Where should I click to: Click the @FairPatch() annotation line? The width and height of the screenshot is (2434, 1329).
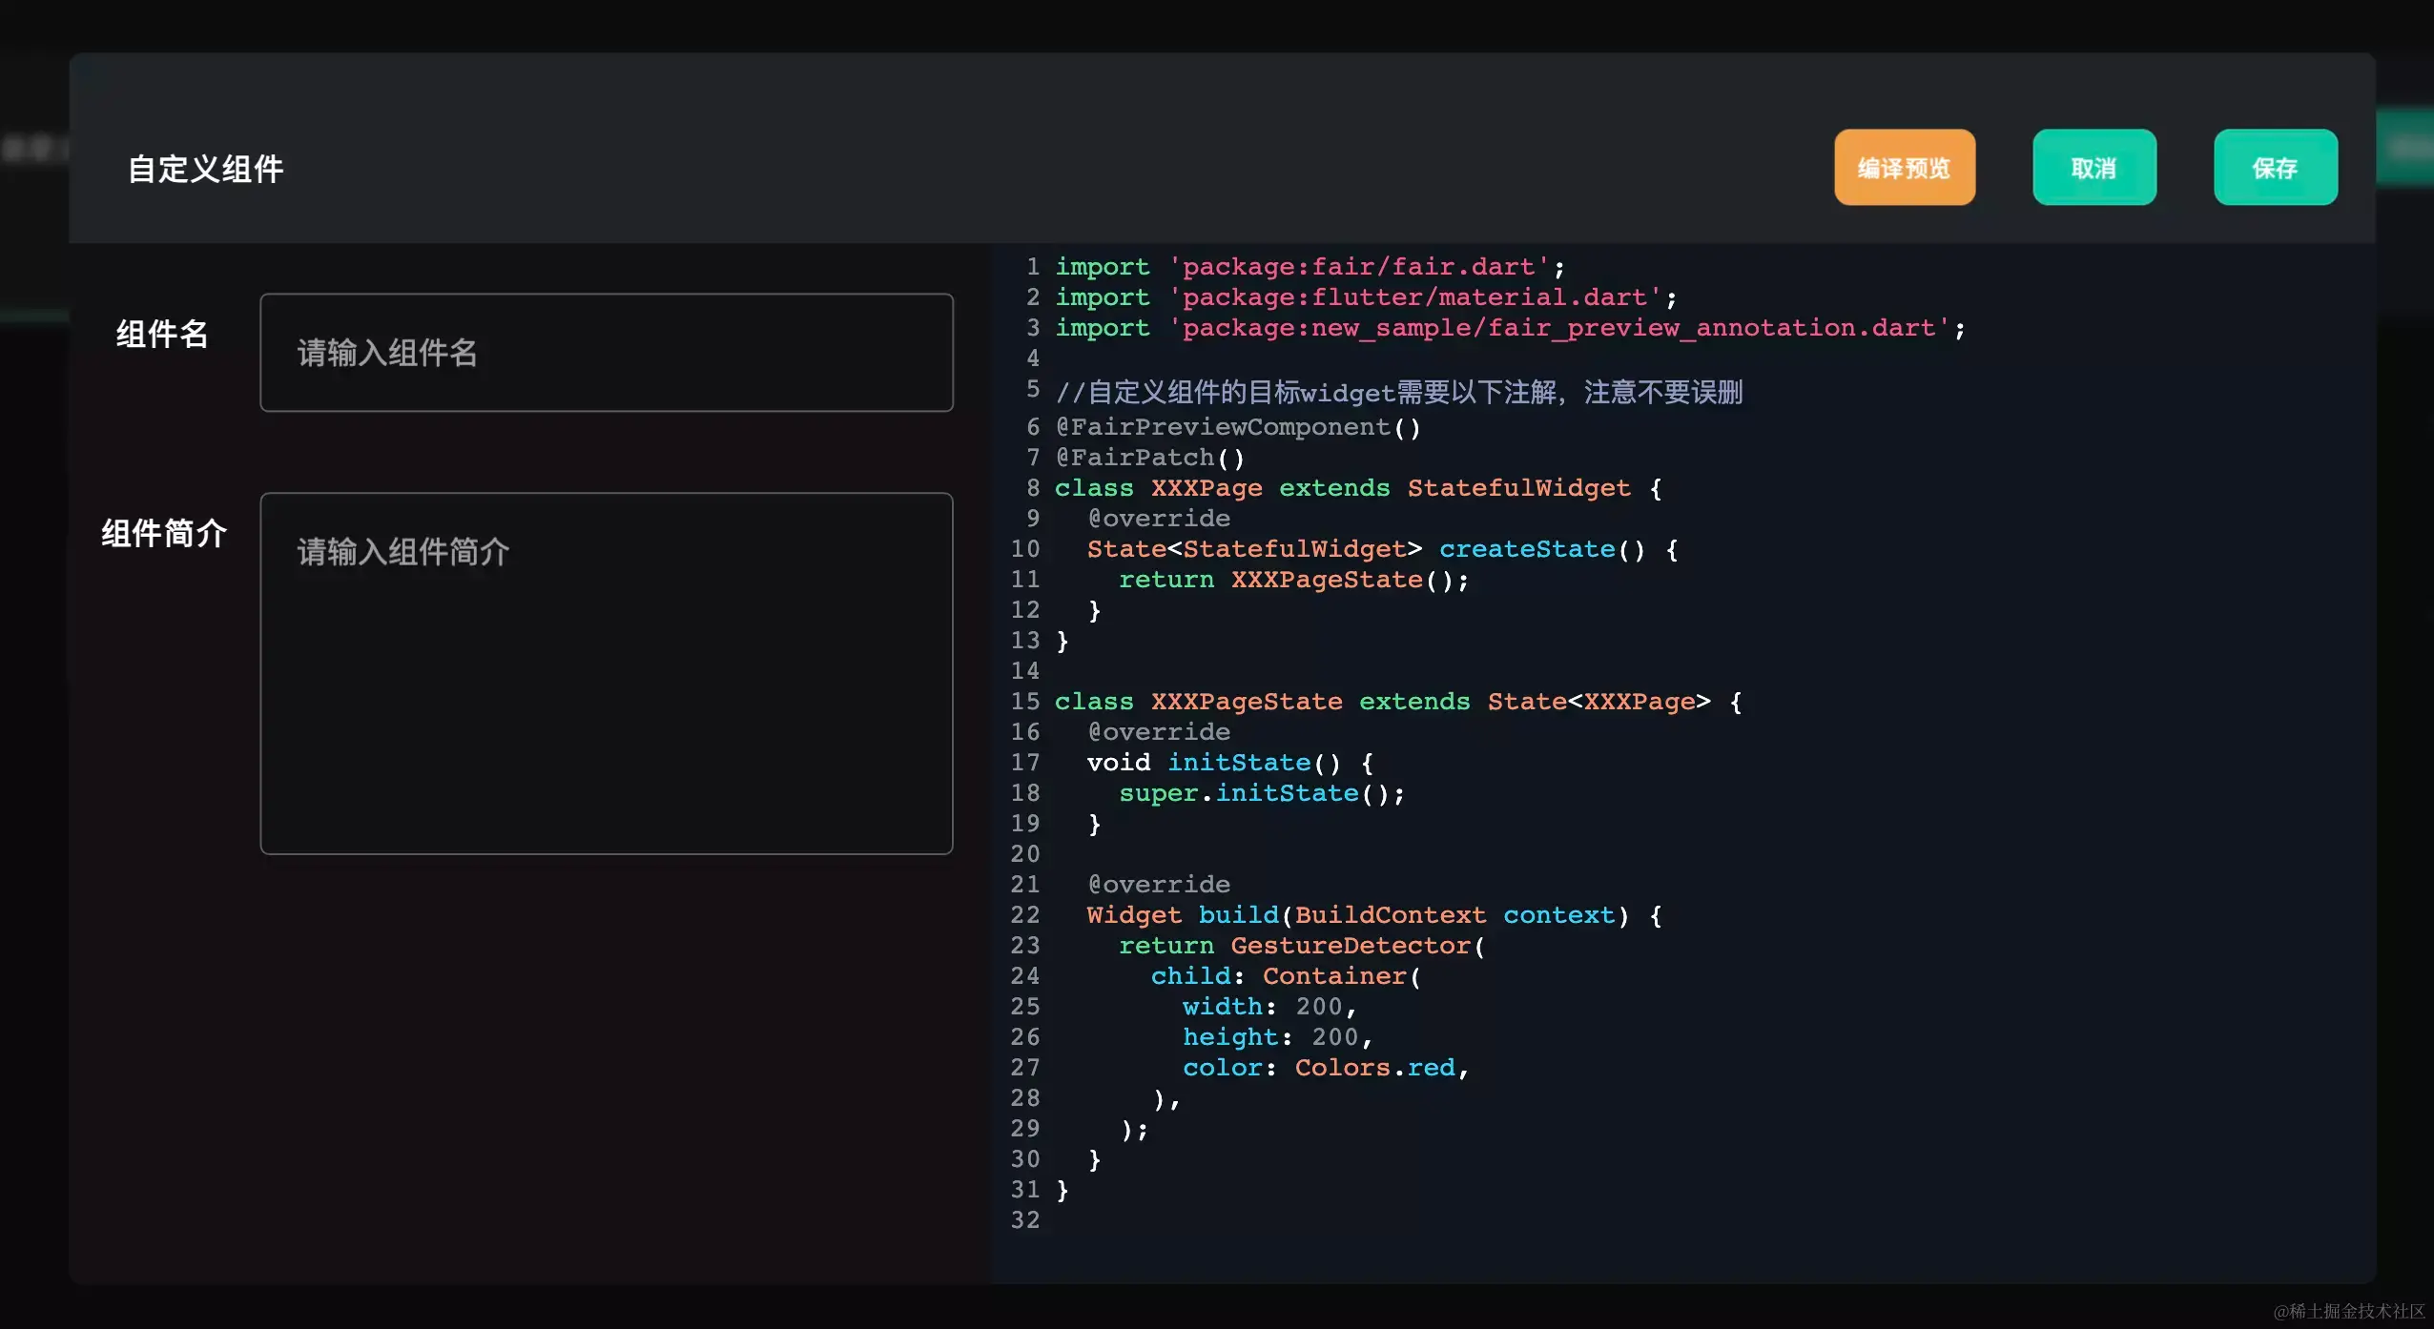tap(1149, 458)
